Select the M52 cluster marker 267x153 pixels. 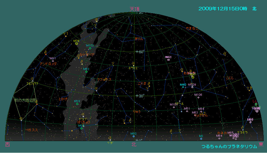click(87, 72)
